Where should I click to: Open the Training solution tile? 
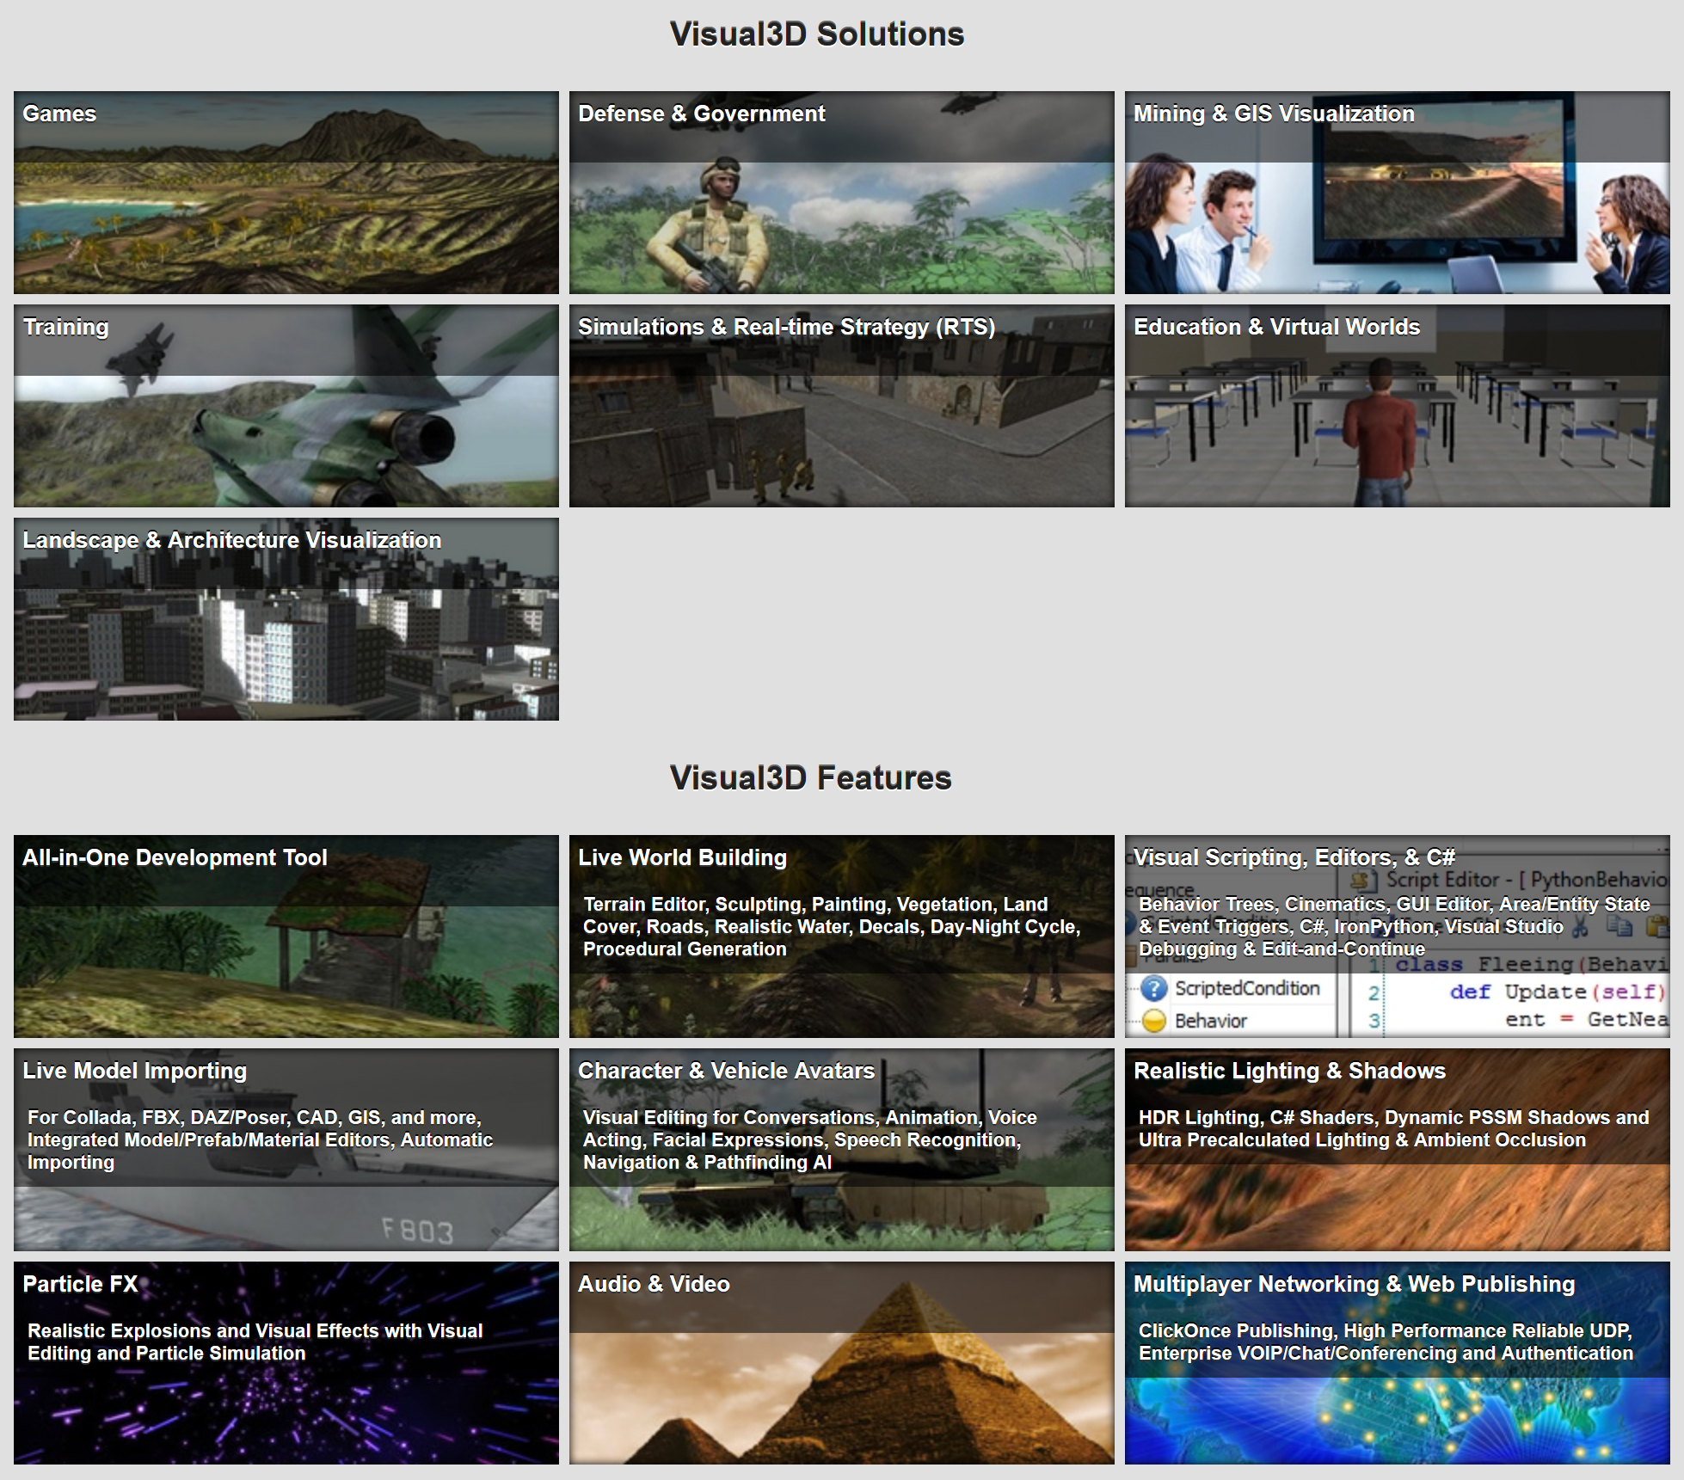click(x=286, y=406)
